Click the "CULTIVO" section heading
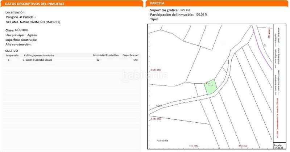This screenshot has width=290, height=152. (x=12, y=51)
